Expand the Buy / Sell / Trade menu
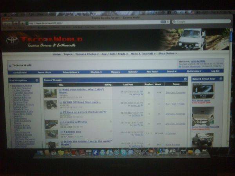Viewport: 235px width, 176px height. click(115, 54)
